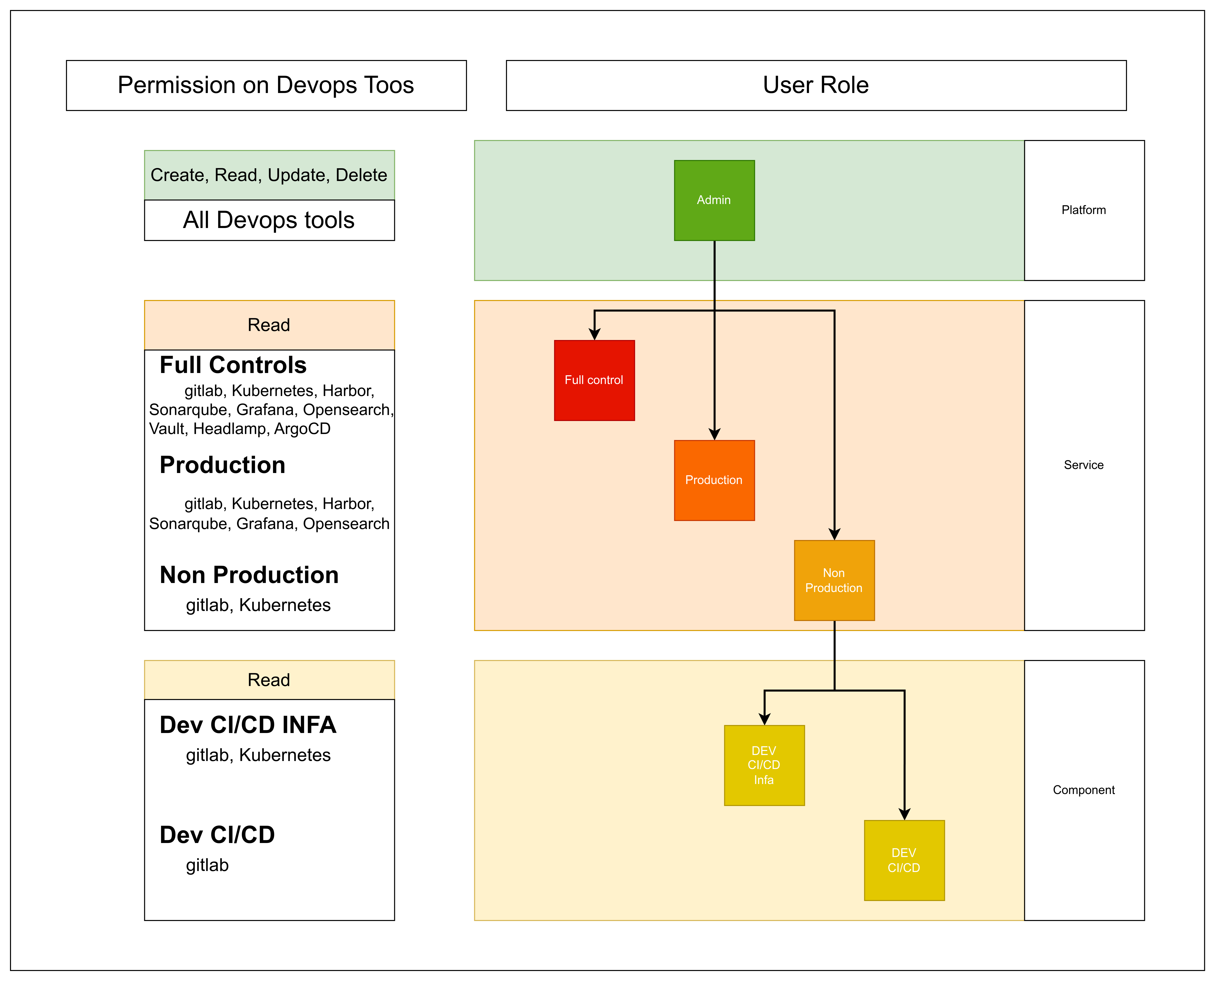The width and height of the screenshot is (1216, 982).
Task: Select the All Devops tools box
Action: [269, 220]
